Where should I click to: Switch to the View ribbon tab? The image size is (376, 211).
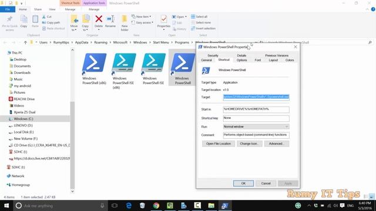(x=52, y=9)
